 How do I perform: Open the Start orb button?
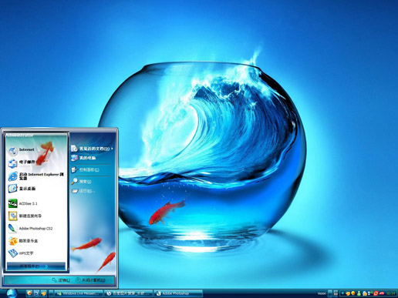12,293
